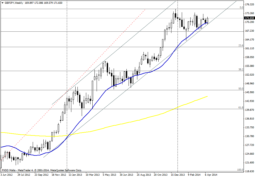The width and height of the screenshot is (255, 177).
Task: Click the 23.6 Fibonacci level label
Action: (x=241, y=46)
